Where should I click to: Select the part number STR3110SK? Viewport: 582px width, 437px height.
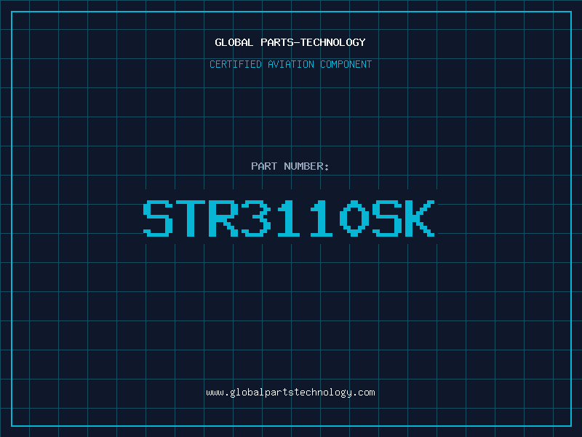(x=289, y=218)
